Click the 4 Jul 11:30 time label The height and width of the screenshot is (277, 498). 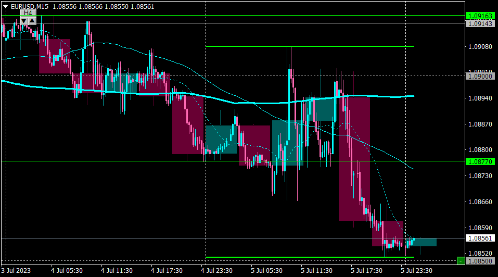click(x=117, y=271)
